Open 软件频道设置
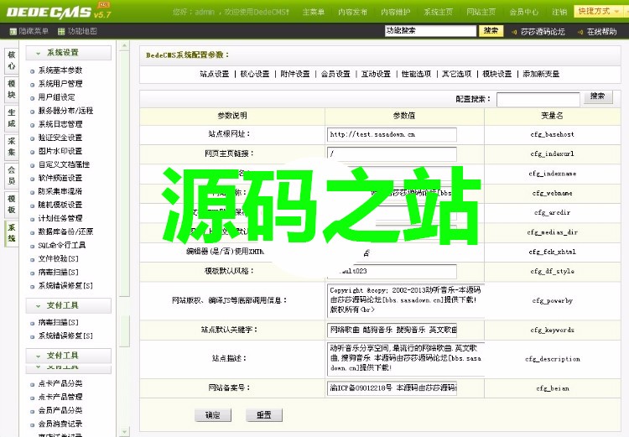 point(60,178)
